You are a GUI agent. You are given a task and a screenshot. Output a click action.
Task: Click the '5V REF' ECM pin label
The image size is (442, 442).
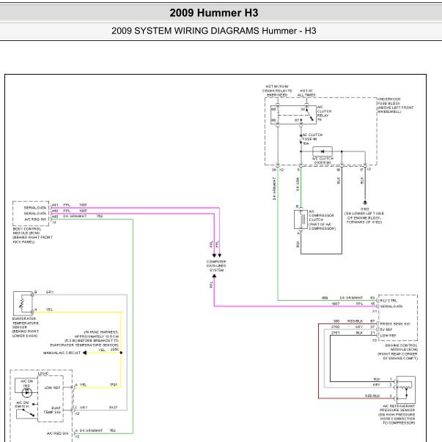click(x=386, y=329)
